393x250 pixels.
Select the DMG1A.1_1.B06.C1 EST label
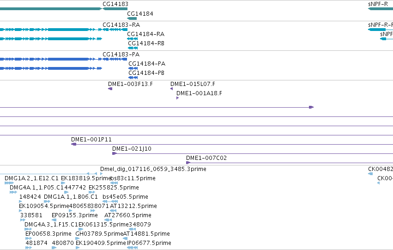pyautogui.click(x=71, y=197)
